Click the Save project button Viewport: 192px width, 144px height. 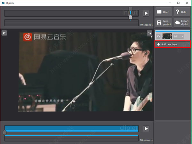pos(164,23)
